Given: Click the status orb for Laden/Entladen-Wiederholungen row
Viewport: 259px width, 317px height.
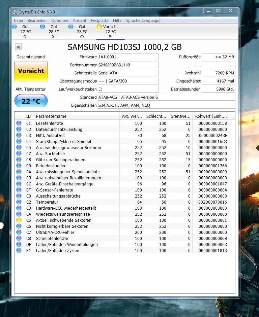Looking at the screenshot, I should (x=19, y=244).
